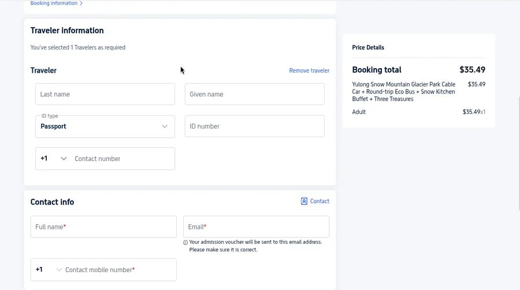
Task: Focus the Last name field
Action: [x=105, y=94]
